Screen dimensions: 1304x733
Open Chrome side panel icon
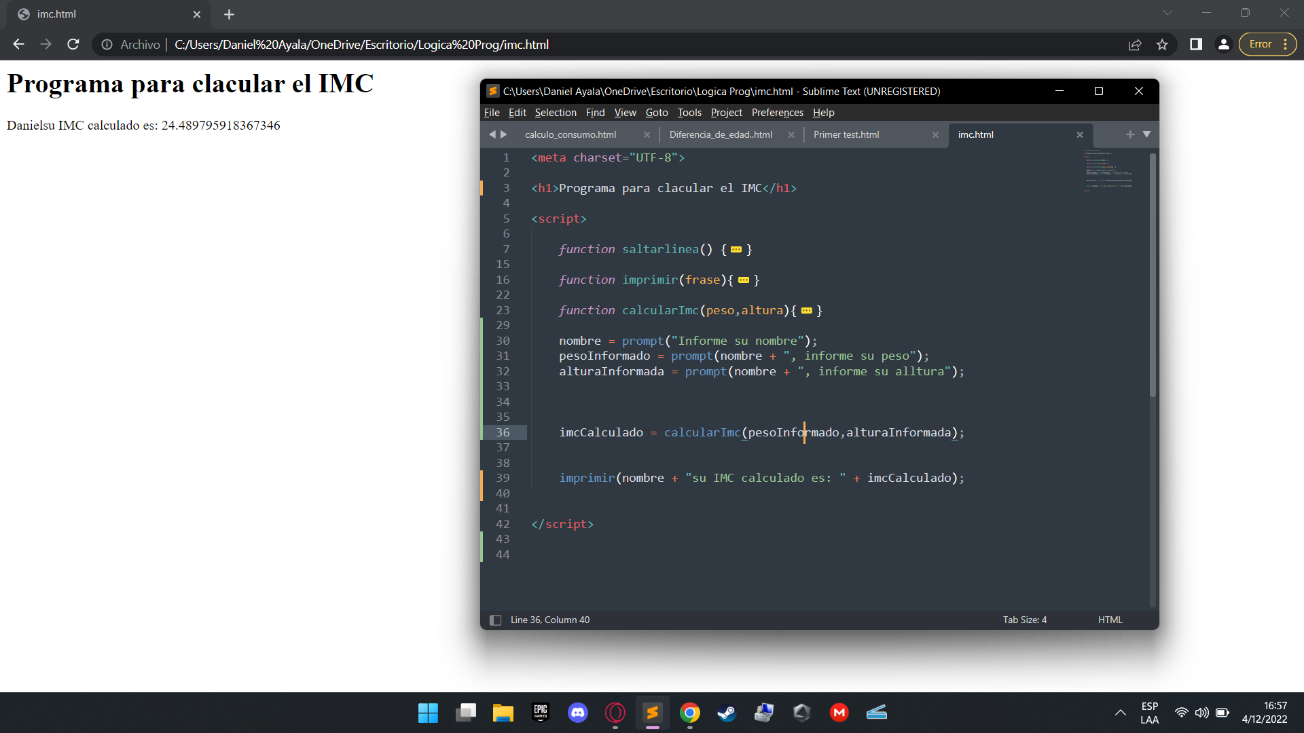tap(1196, 44)
